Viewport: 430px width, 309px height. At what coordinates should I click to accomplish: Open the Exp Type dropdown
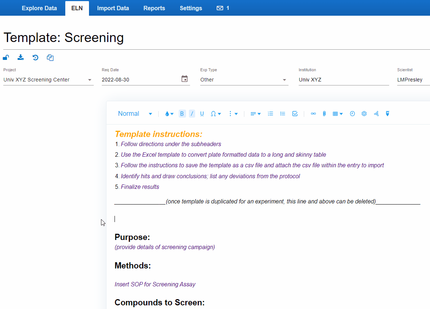pos(244,80)
